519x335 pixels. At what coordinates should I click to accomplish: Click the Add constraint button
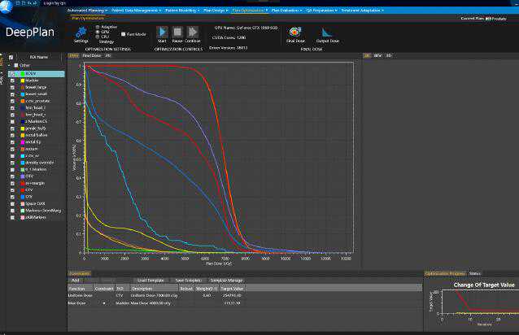pos(75,281)
